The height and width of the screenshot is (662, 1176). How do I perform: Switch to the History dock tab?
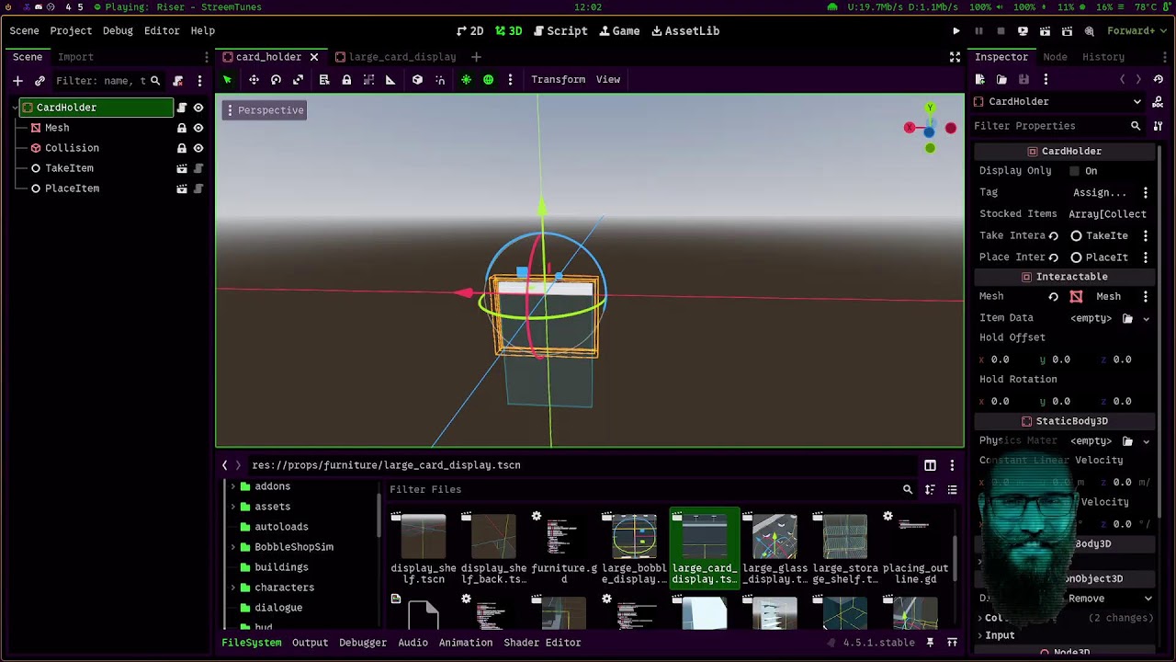click(1103, 57)
